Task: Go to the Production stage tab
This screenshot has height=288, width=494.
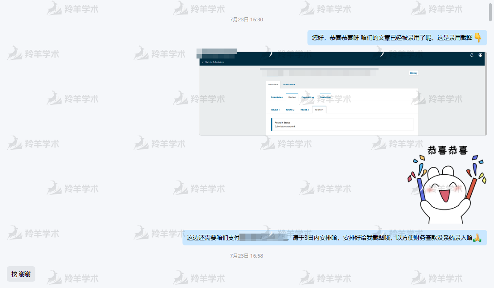Action: 325,97
